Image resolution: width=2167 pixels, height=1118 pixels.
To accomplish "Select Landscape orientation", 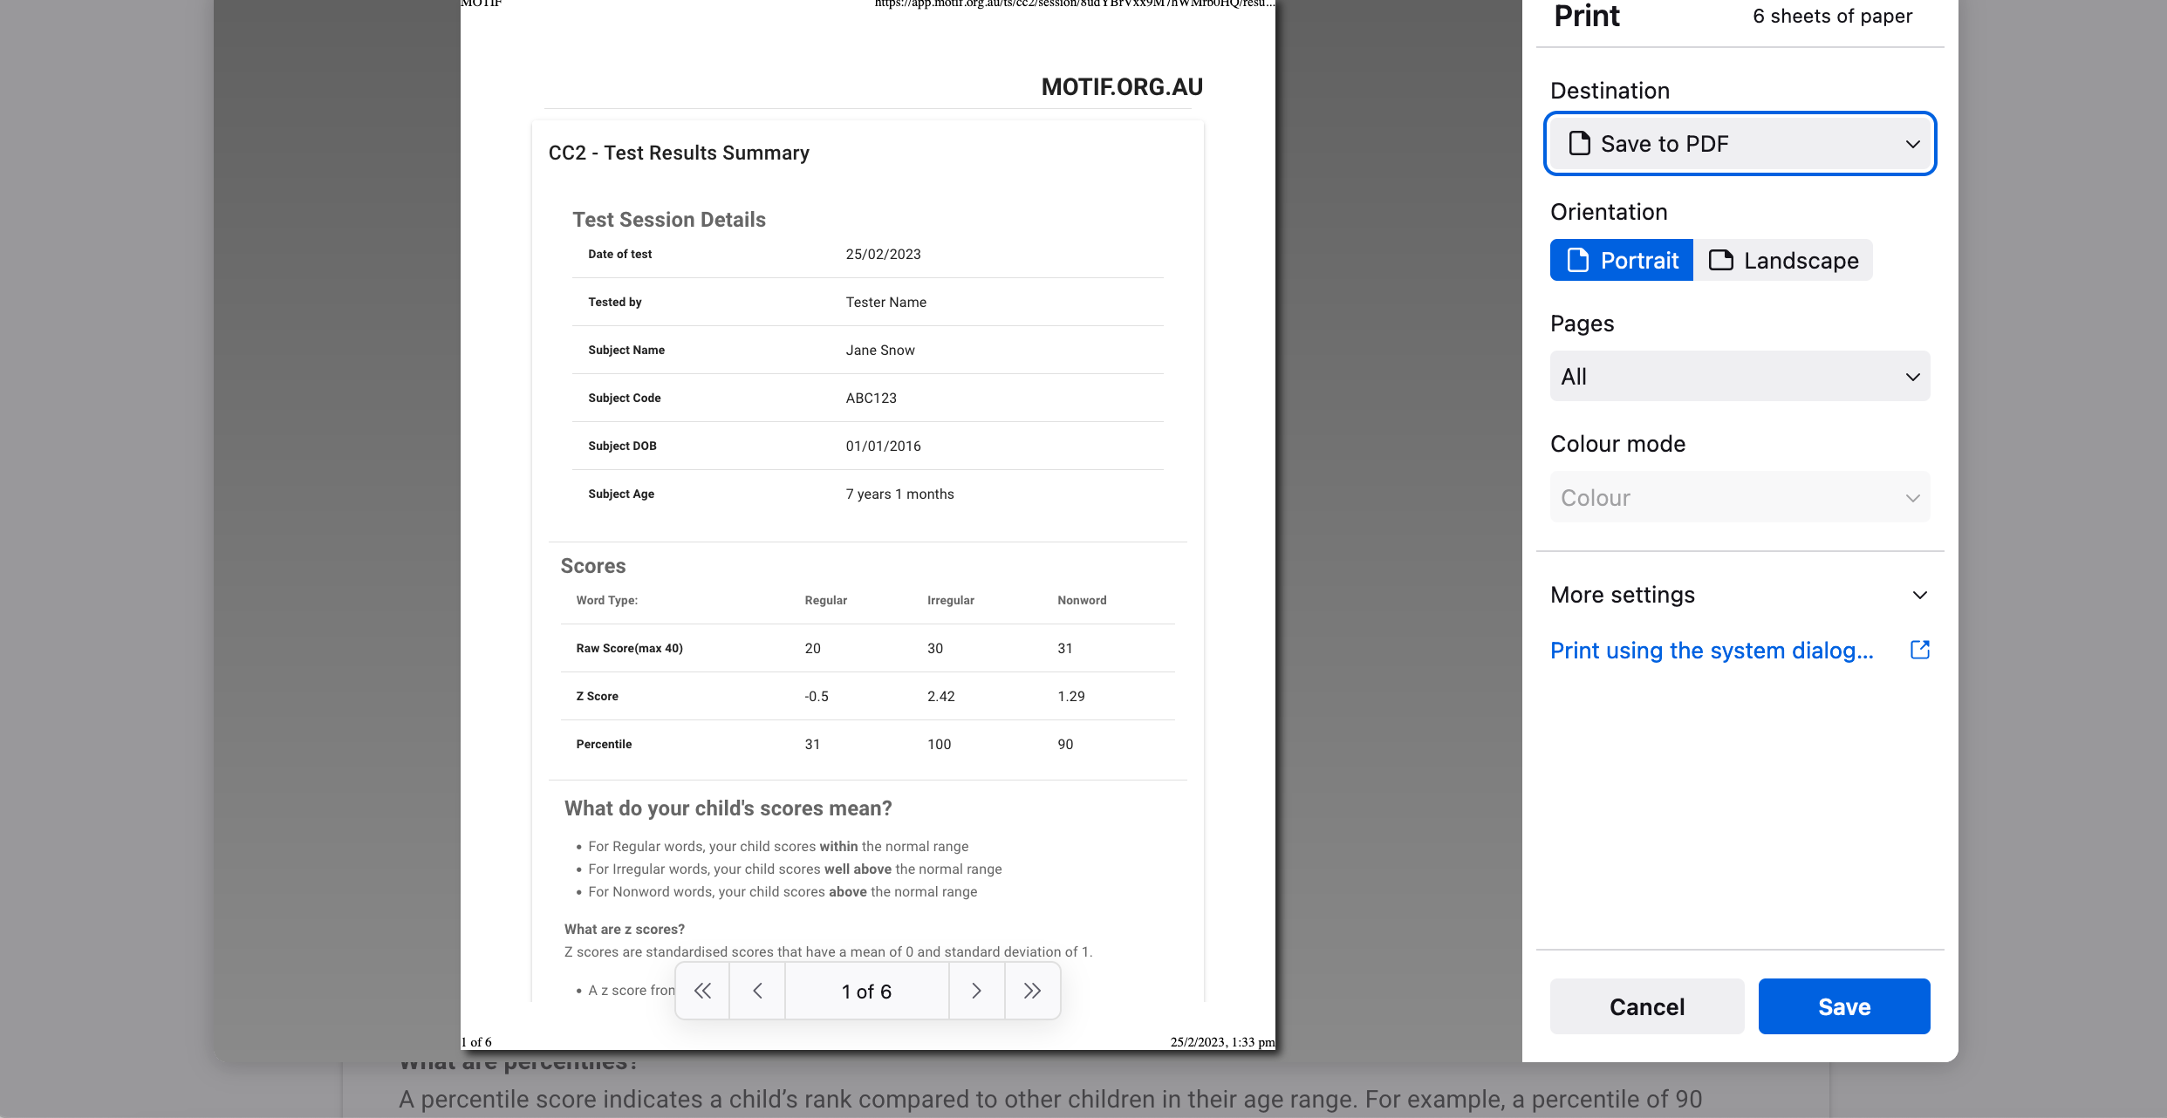I will tap(1783, 260).
